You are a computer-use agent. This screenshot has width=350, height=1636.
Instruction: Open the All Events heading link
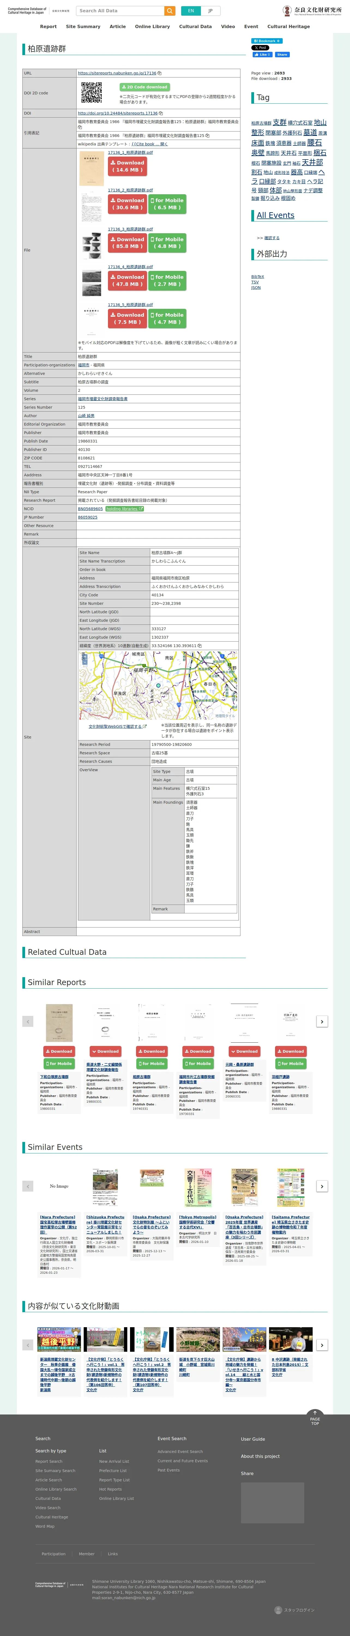click(x=275, y=215)
